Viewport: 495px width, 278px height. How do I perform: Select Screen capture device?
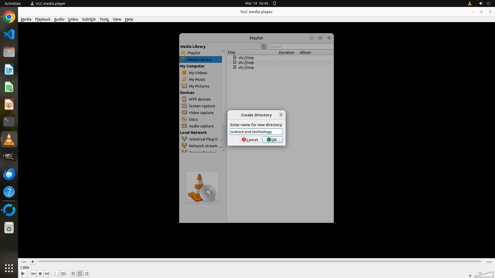tap(202, 106)
